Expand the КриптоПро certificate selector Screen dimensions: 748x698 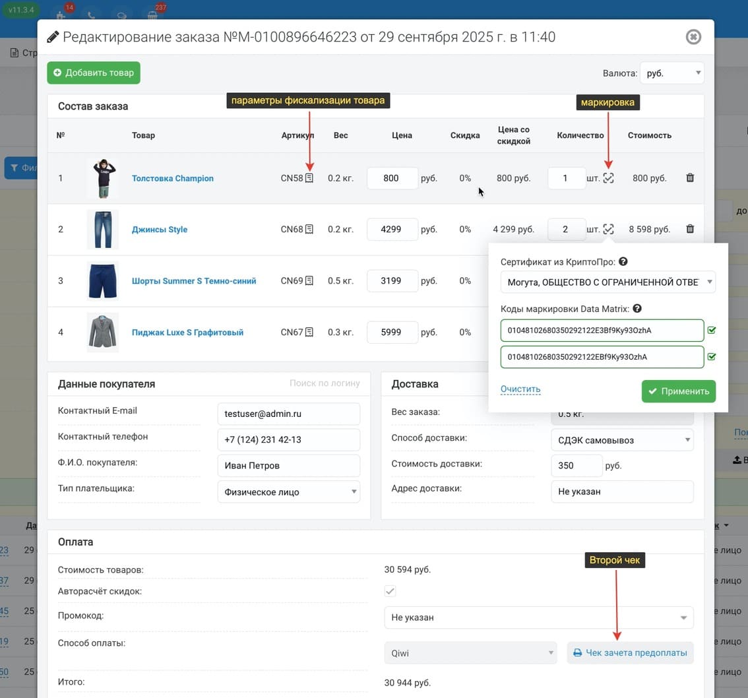tap(608, 282)
